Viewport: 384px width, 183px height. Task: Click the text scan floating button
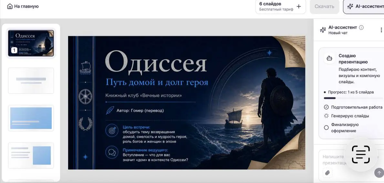(361, 155)
